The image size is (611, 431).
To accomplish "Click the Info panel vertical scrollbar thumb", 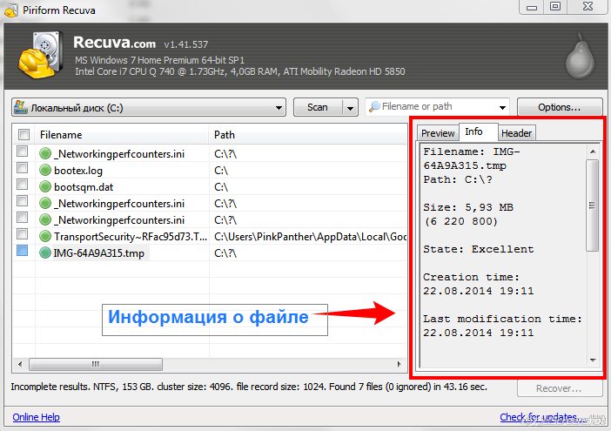I will pos(593,205).
